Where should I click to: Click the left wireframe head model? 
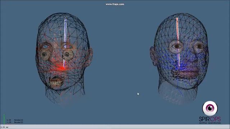click(64, 58)
